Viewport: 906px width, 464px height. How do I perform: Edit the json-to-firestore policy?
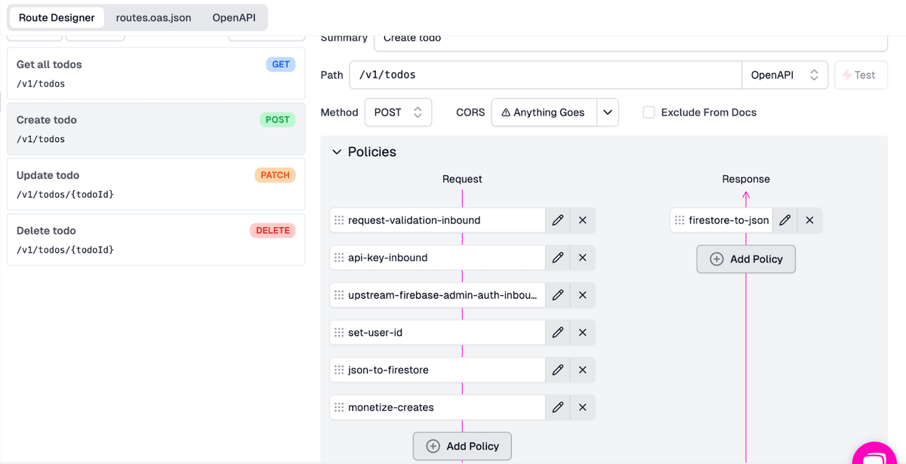[x=558, y=370]
